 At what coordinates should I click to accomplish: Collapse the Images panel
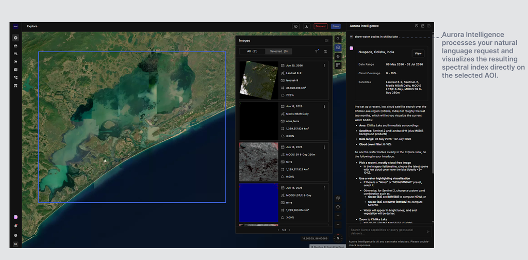(326, 40)
